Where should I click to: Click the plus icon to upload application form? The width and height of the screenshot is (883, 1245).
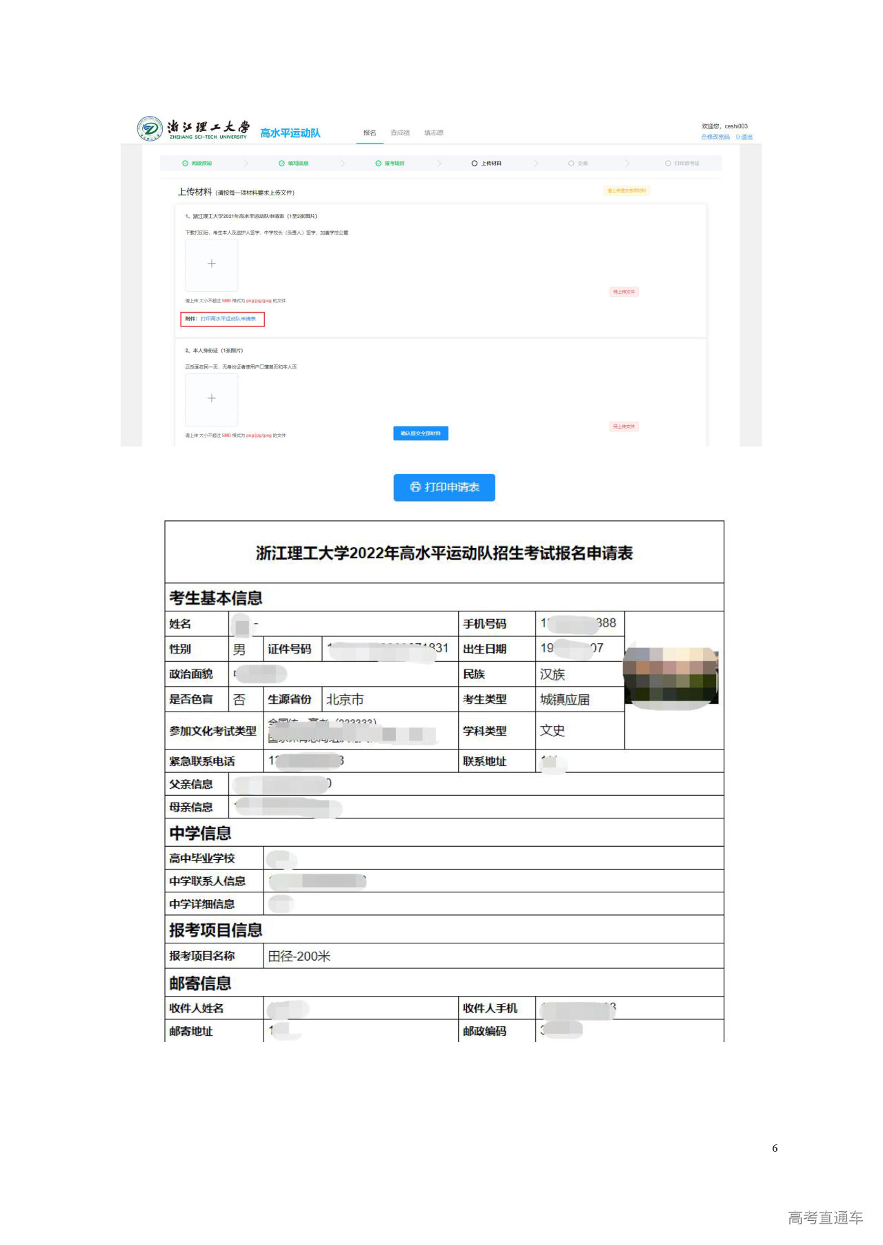click(x=212, y=264)
